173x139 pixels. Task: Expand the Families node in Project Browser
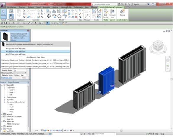coord(2,126)
